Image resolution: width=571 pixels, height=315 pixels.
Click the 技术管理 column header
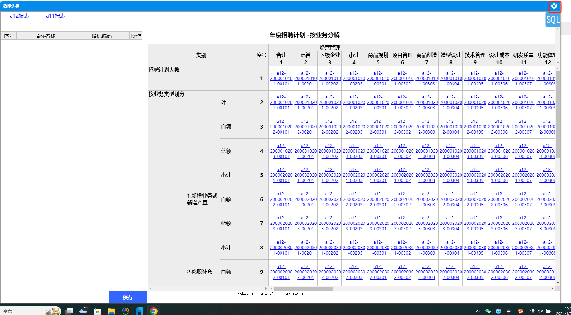(475, 55)
